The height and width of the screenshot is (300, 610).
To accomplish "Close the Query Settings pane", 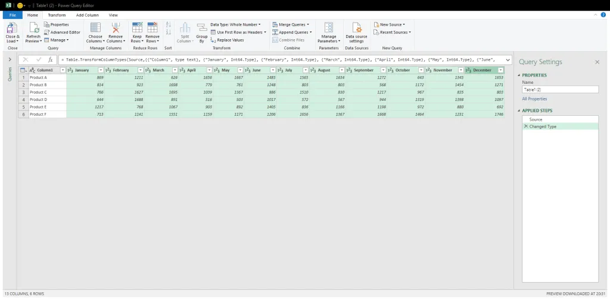I will (x=597, y=62).
